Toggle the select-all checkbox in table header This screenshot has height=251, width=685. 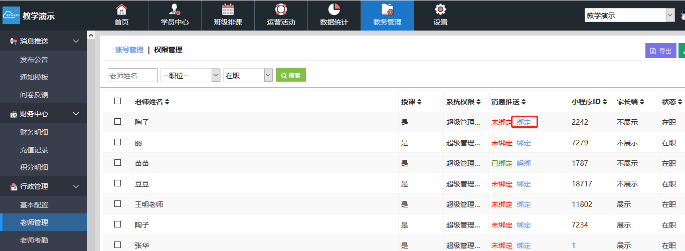[x=118, y=101]
